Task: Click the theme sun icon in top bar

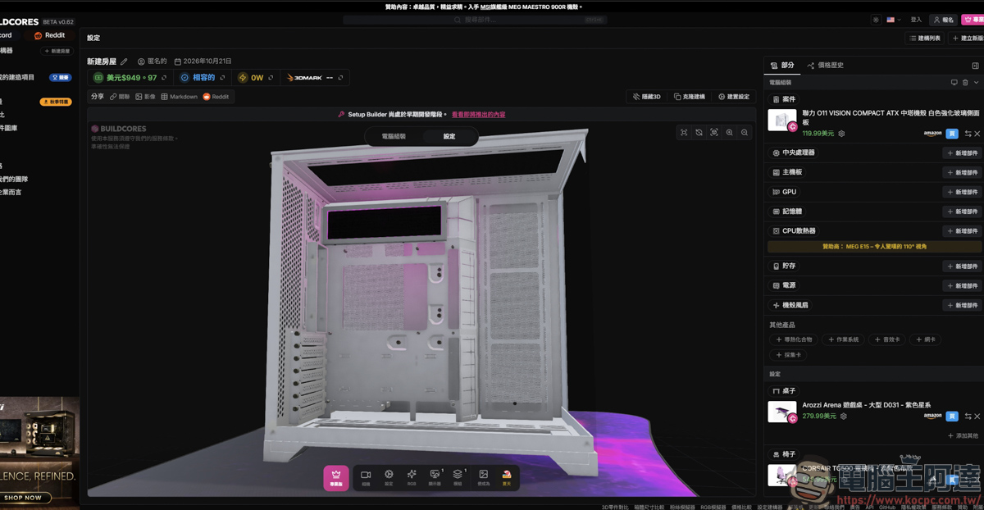Action: [x=876, y=20]
